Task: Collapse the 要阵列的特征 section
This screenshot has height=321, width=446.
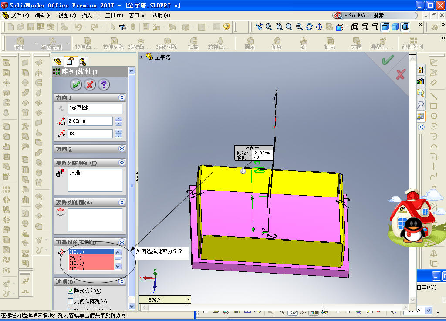Action: [122, 163]
